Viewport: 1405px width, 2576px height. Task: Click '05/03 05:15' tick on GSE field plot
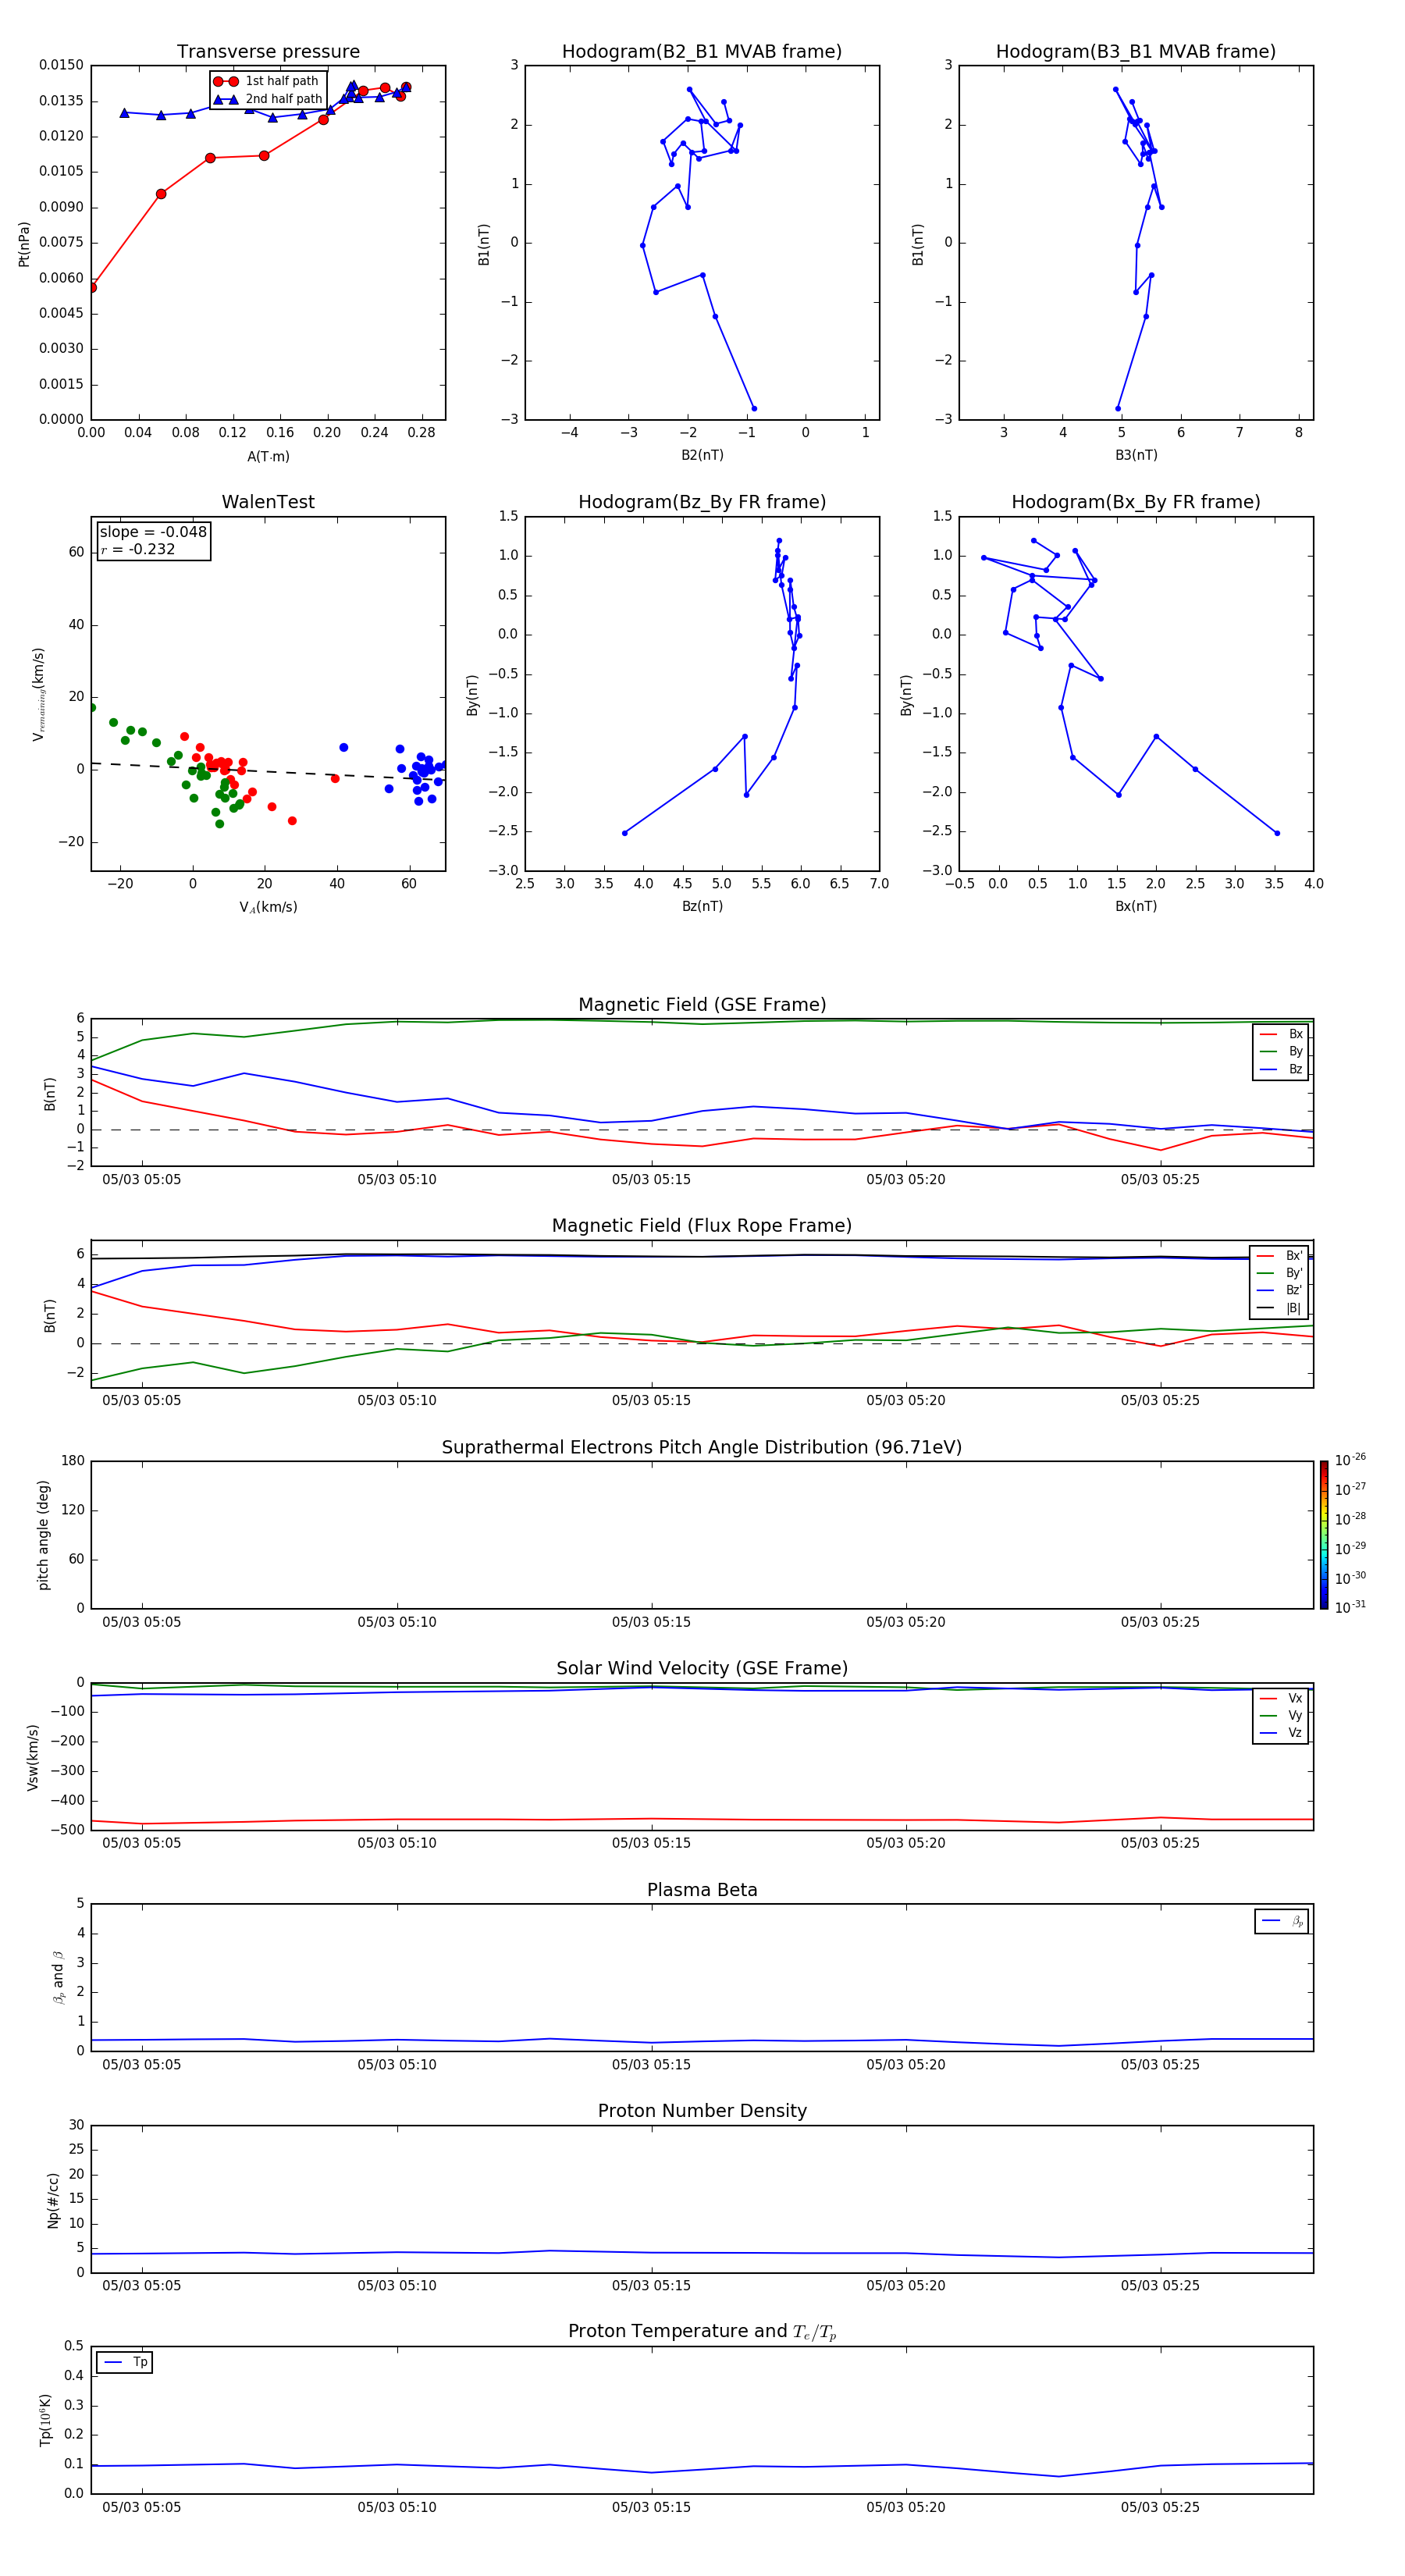[x=652, y=1180]
